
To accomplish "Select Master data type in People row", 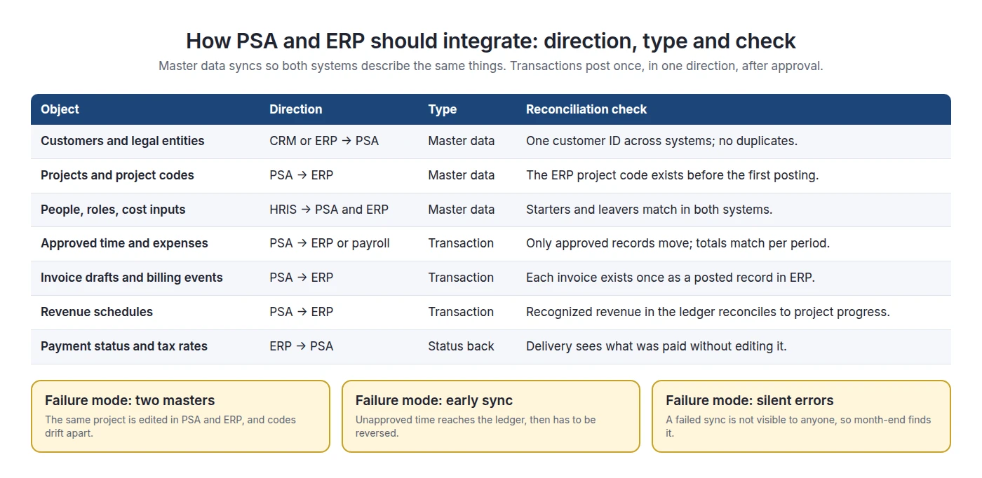I will 462,210.
